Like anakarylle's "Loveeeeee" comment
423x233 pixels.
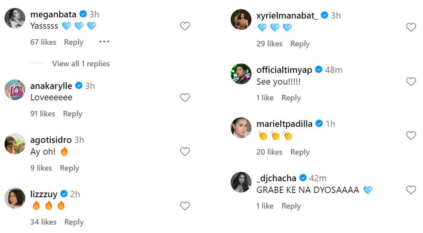pos(185,98)
